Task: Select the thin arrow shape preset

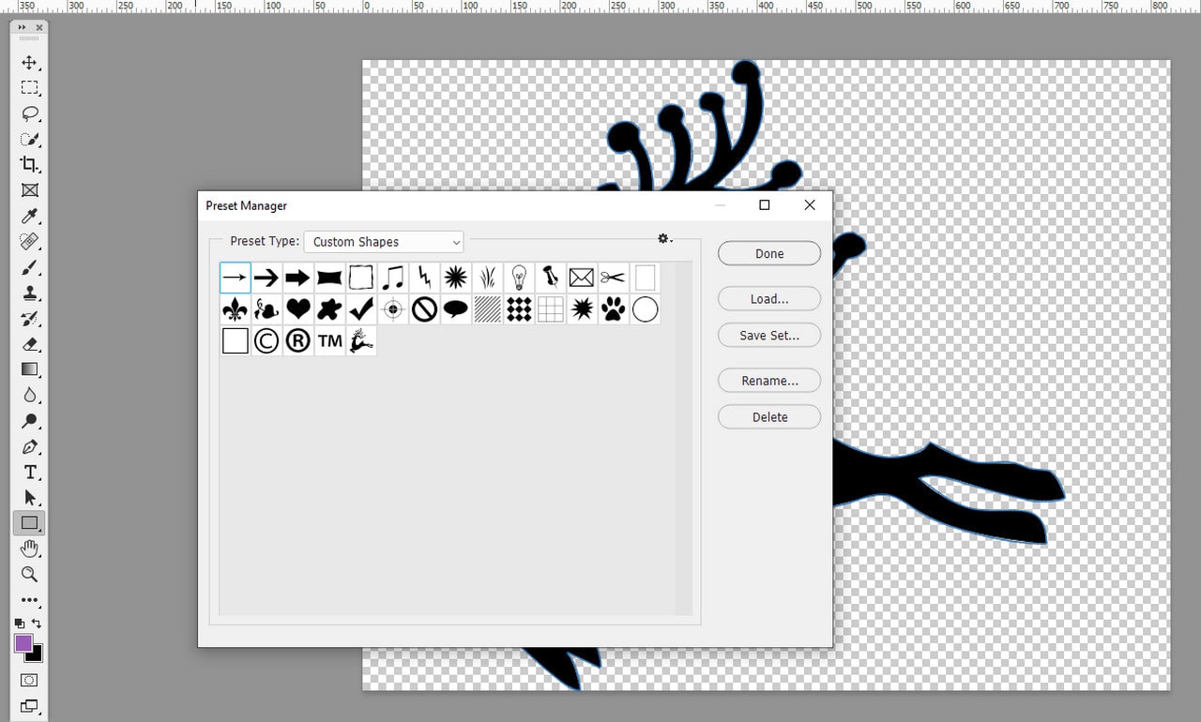Action: [x=236, y=278]
